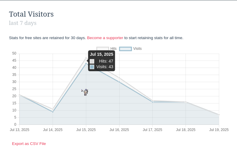Click Export as CSV File link

pos(29,144)
